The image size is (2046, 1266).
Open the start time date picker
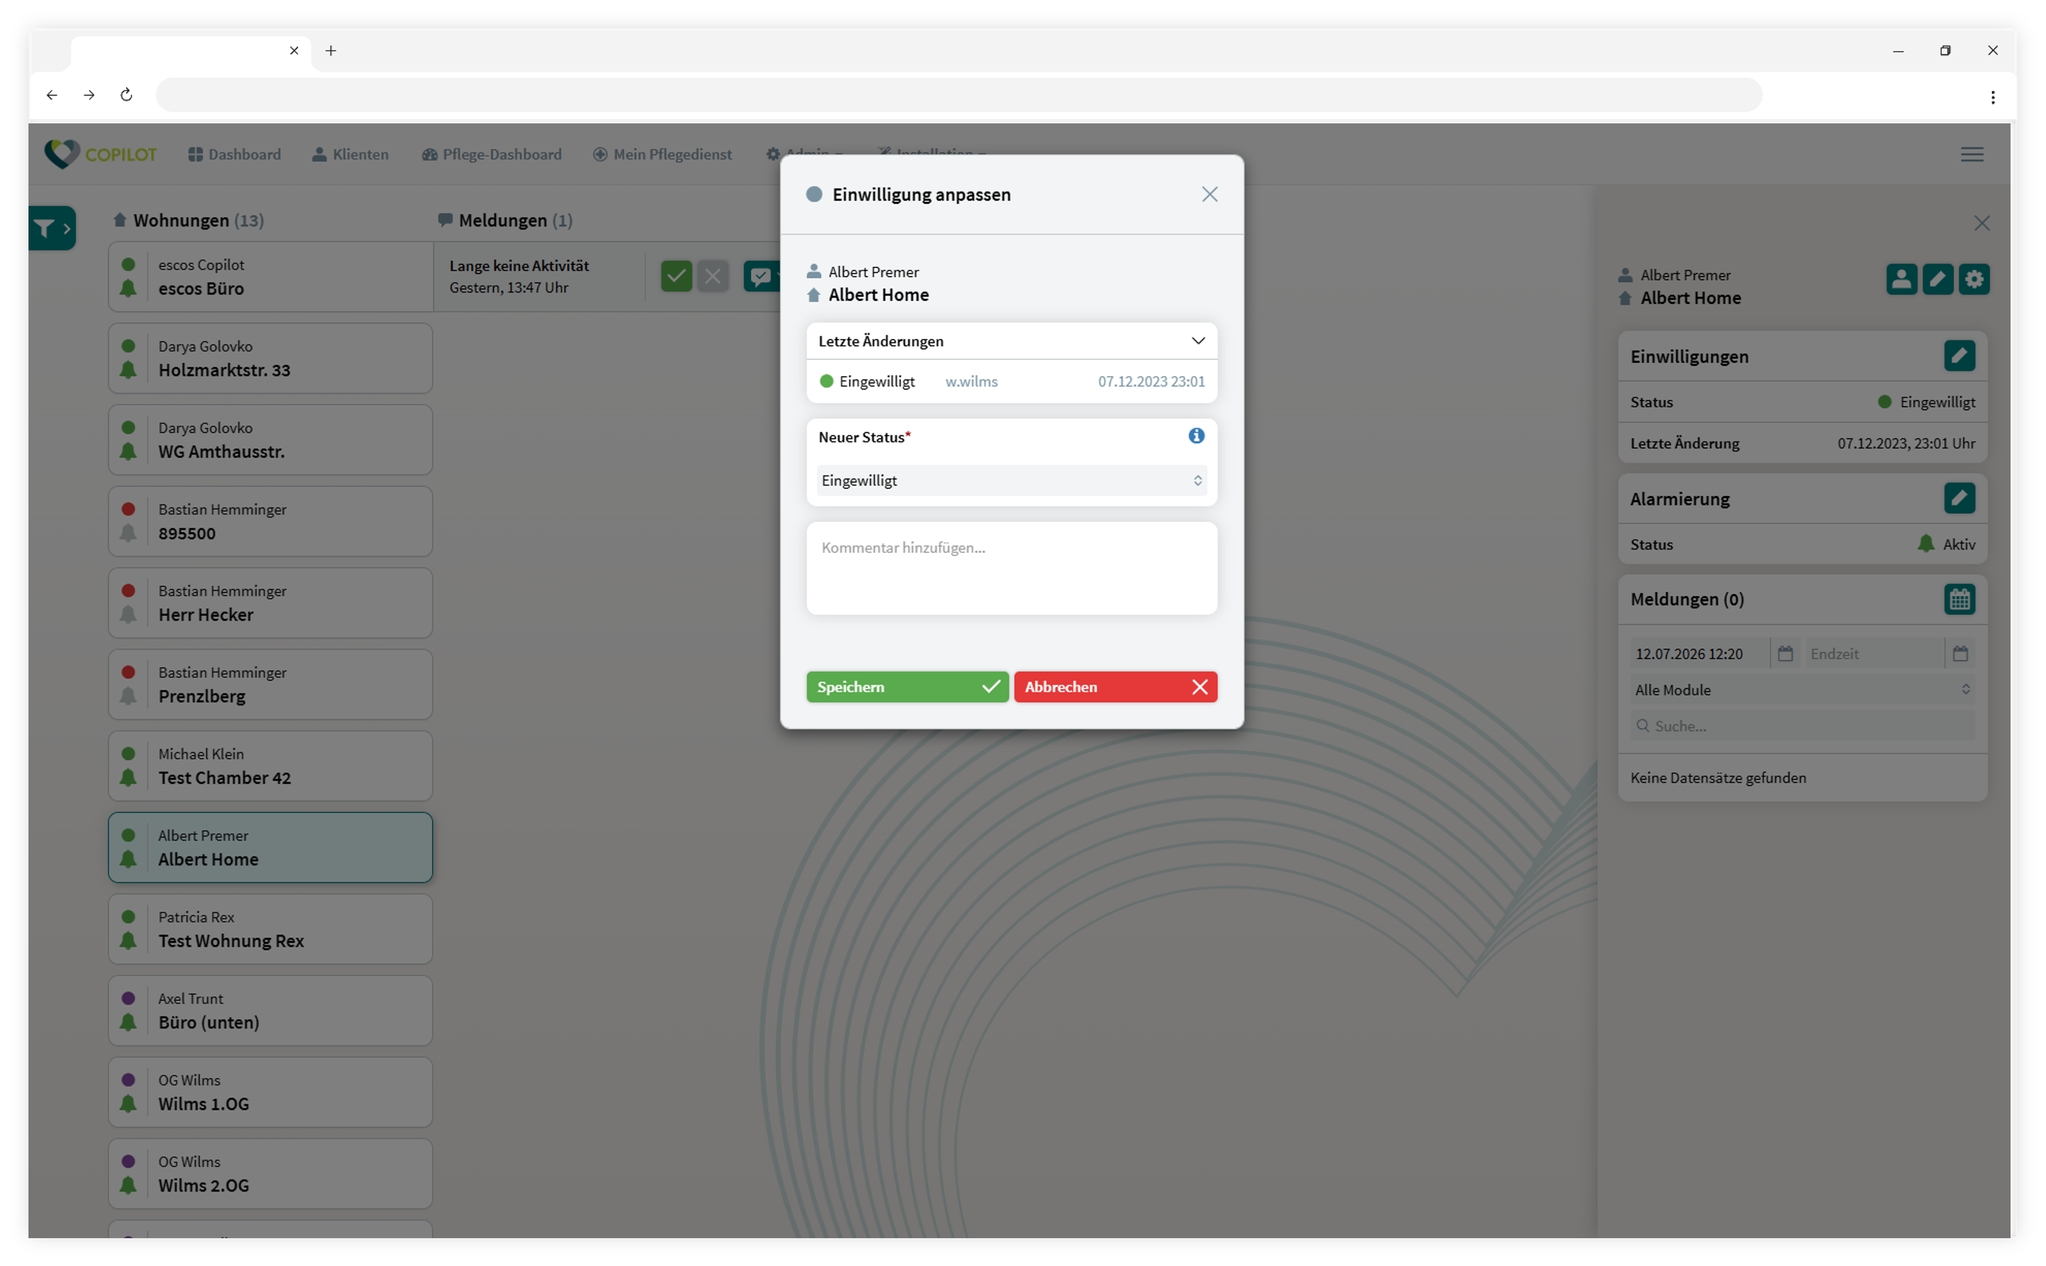coord(1785,654)
